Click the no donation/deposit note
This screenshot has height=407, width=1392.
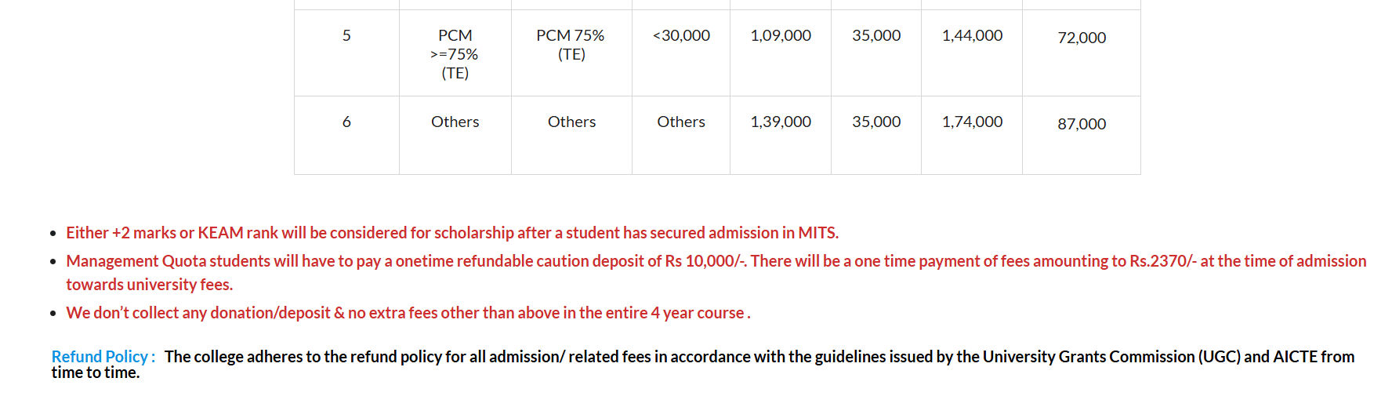click(x=408, y=313)
